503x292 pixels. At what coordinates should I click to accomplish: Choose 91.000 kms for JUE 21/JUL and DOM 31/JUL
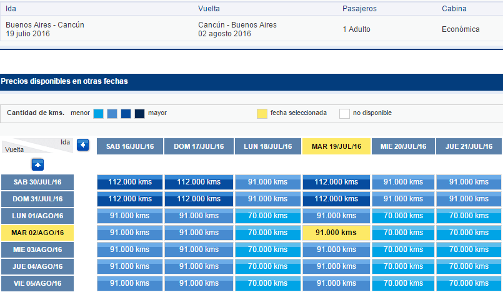[x=469, y=199]
